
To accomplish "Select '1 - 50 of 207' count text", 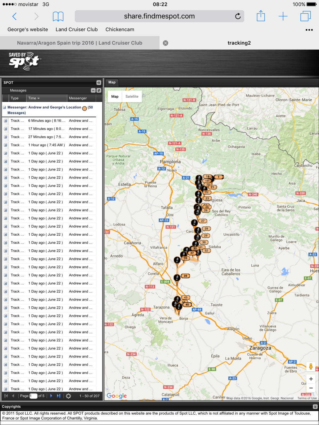I will [89, 396].
